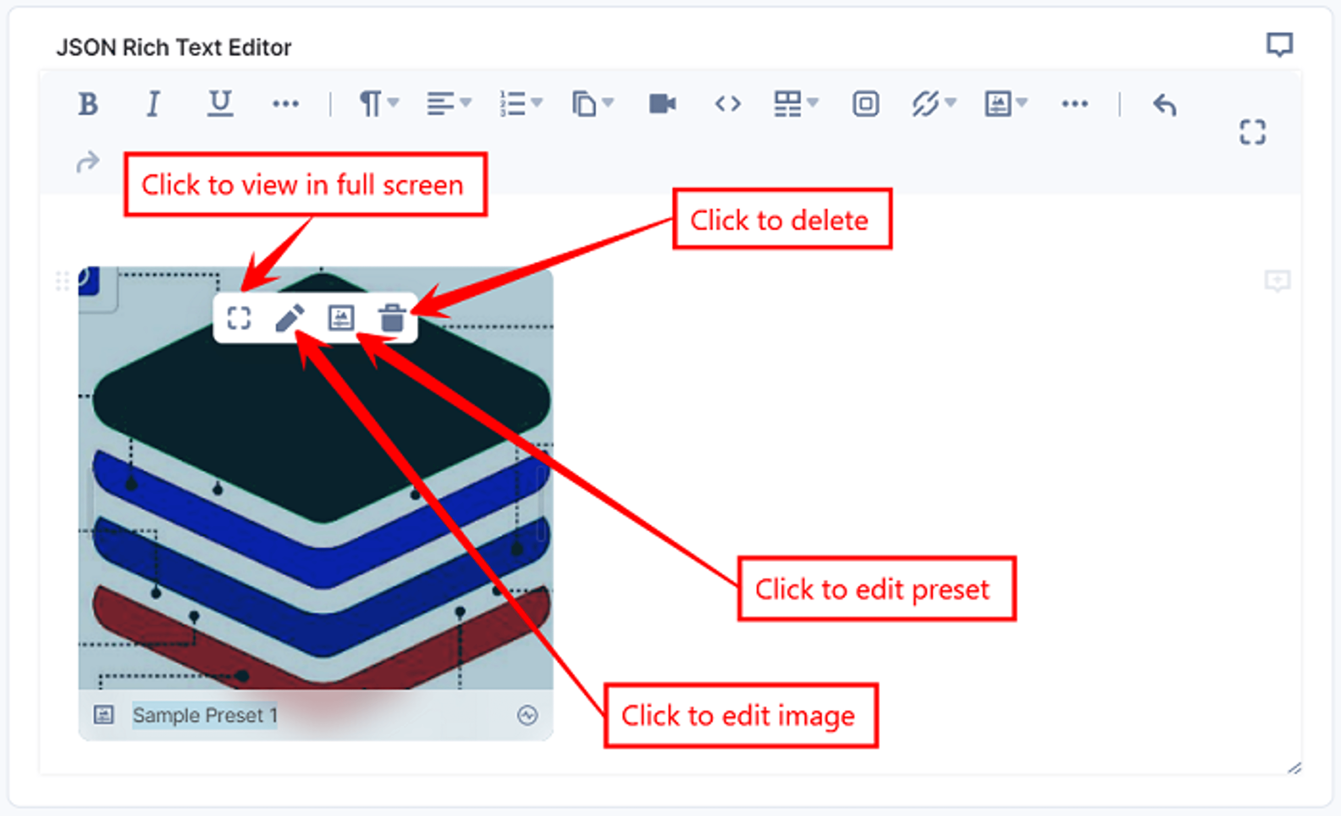
Task: Click the preset icon beside Sample Preset 1
Action: [x=103, y=715]
